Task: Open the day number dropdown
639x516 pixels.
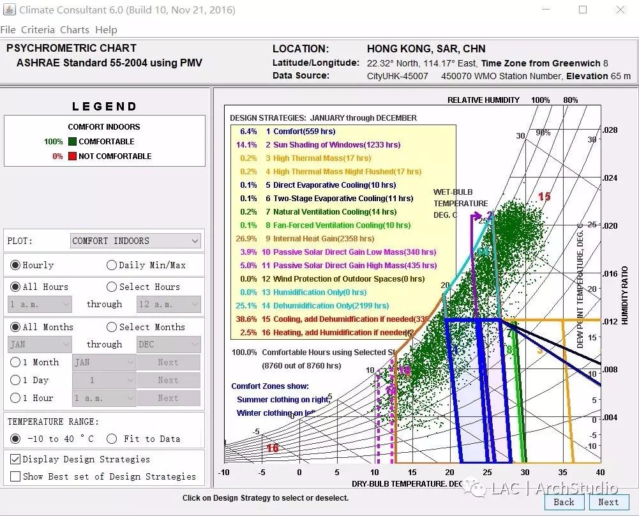Action: click(104, 380)
